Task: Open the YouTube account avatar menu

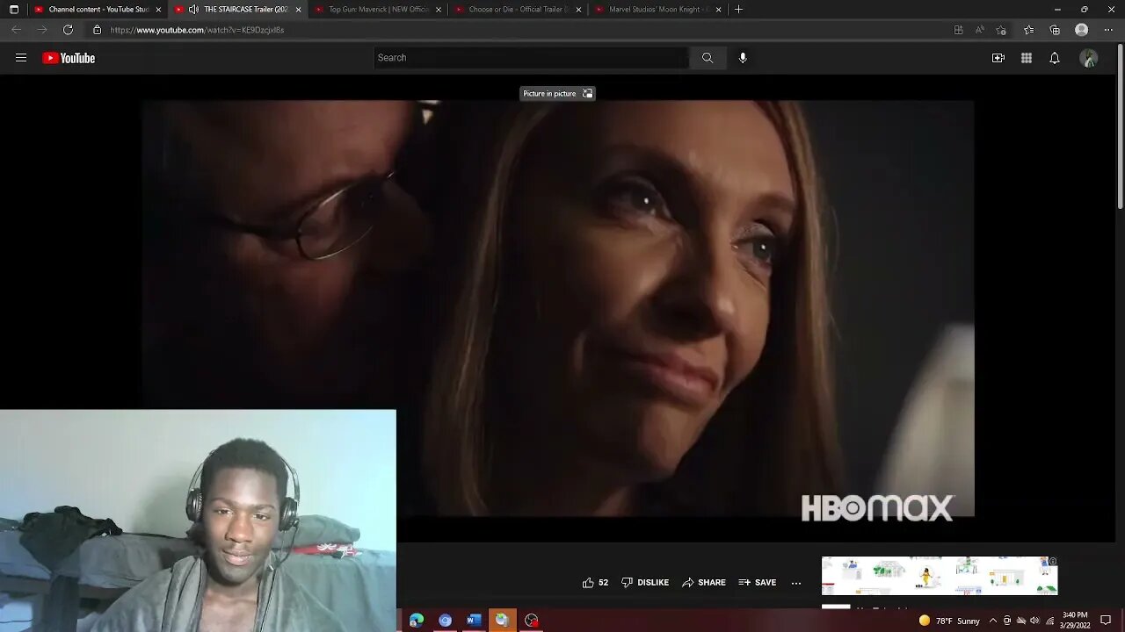Action: click(x=1089, y=58)
